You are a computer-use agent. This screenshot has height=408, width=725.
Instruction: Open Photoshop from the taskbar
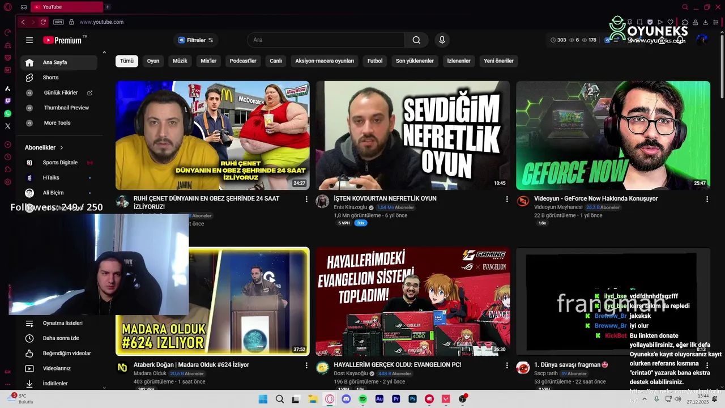coord(412,399)
